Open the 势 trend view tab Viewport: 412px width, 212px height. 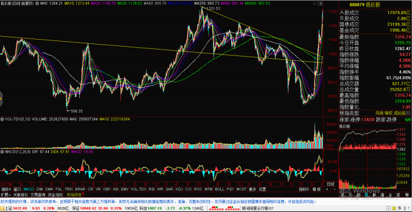pyautogui.click(x=366, y=195)
